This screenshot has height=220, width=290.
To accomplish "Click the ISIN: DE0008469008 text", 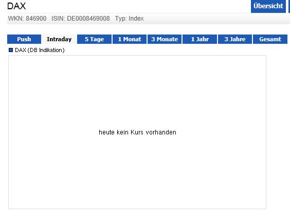I will click(80, 19).
